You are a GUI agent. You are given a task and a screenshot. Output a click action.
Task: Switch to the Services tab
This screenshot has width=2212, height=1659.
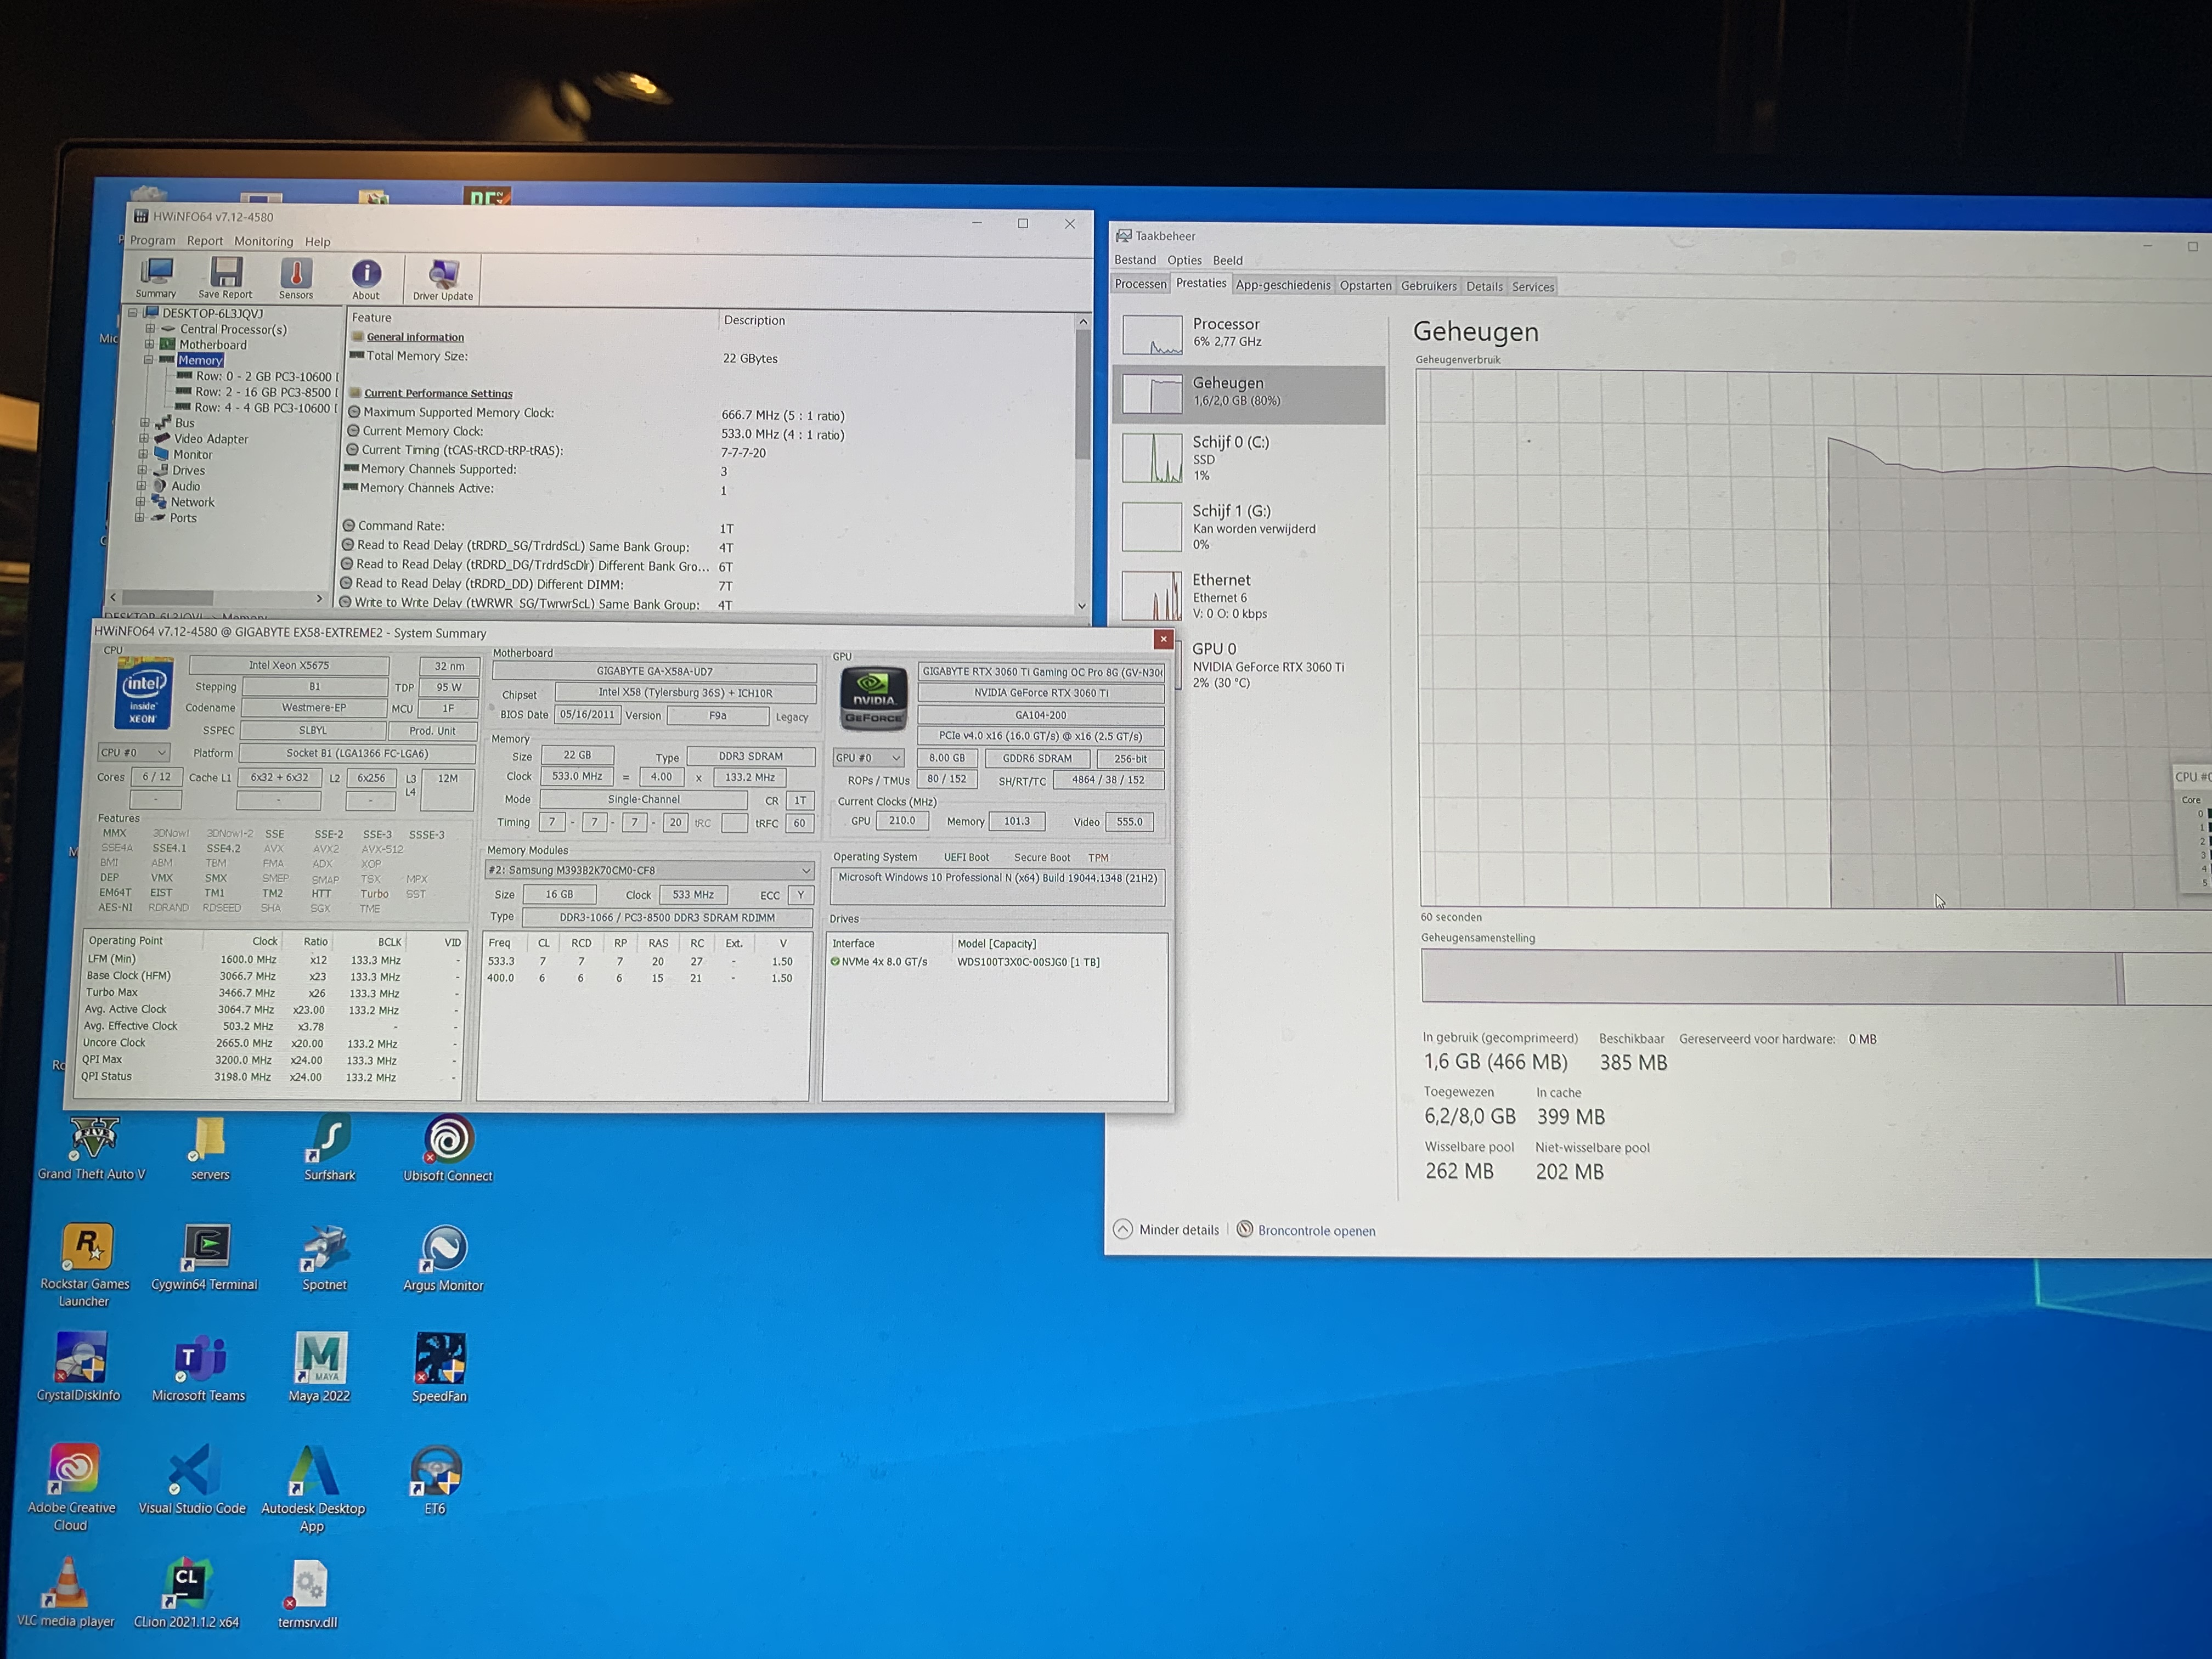coord(1532,287)
